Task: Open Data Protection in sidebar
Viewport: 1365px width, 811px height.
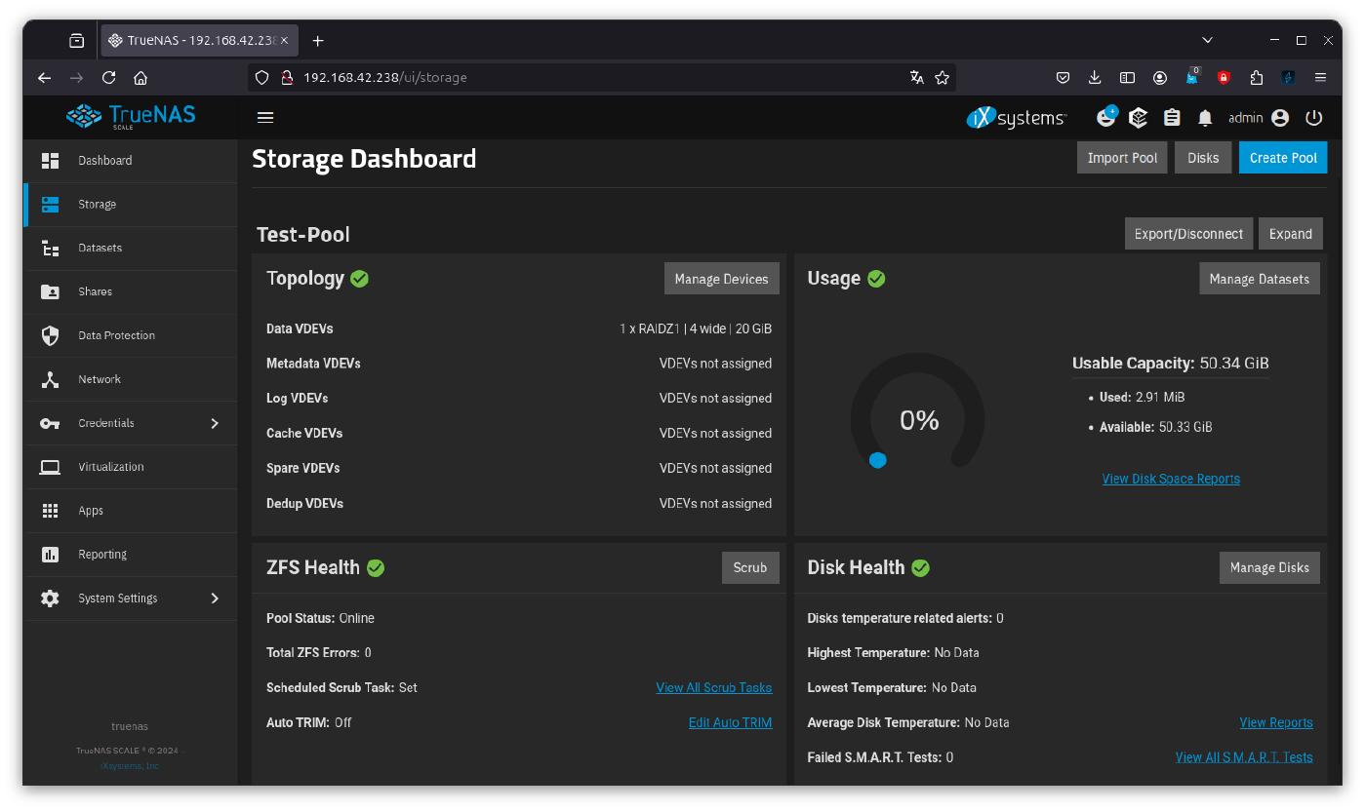Action: pyautogui.click(x=116, y=335)
